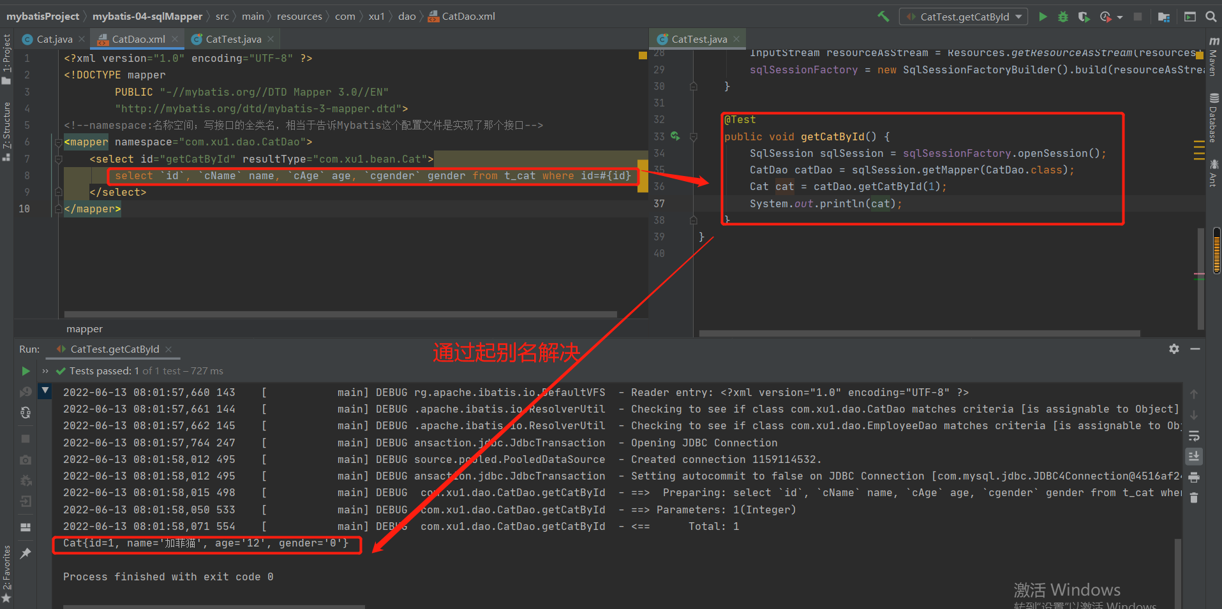Open Run panel settings gear
This screenshot has height=609, width=1222.
1174,349
